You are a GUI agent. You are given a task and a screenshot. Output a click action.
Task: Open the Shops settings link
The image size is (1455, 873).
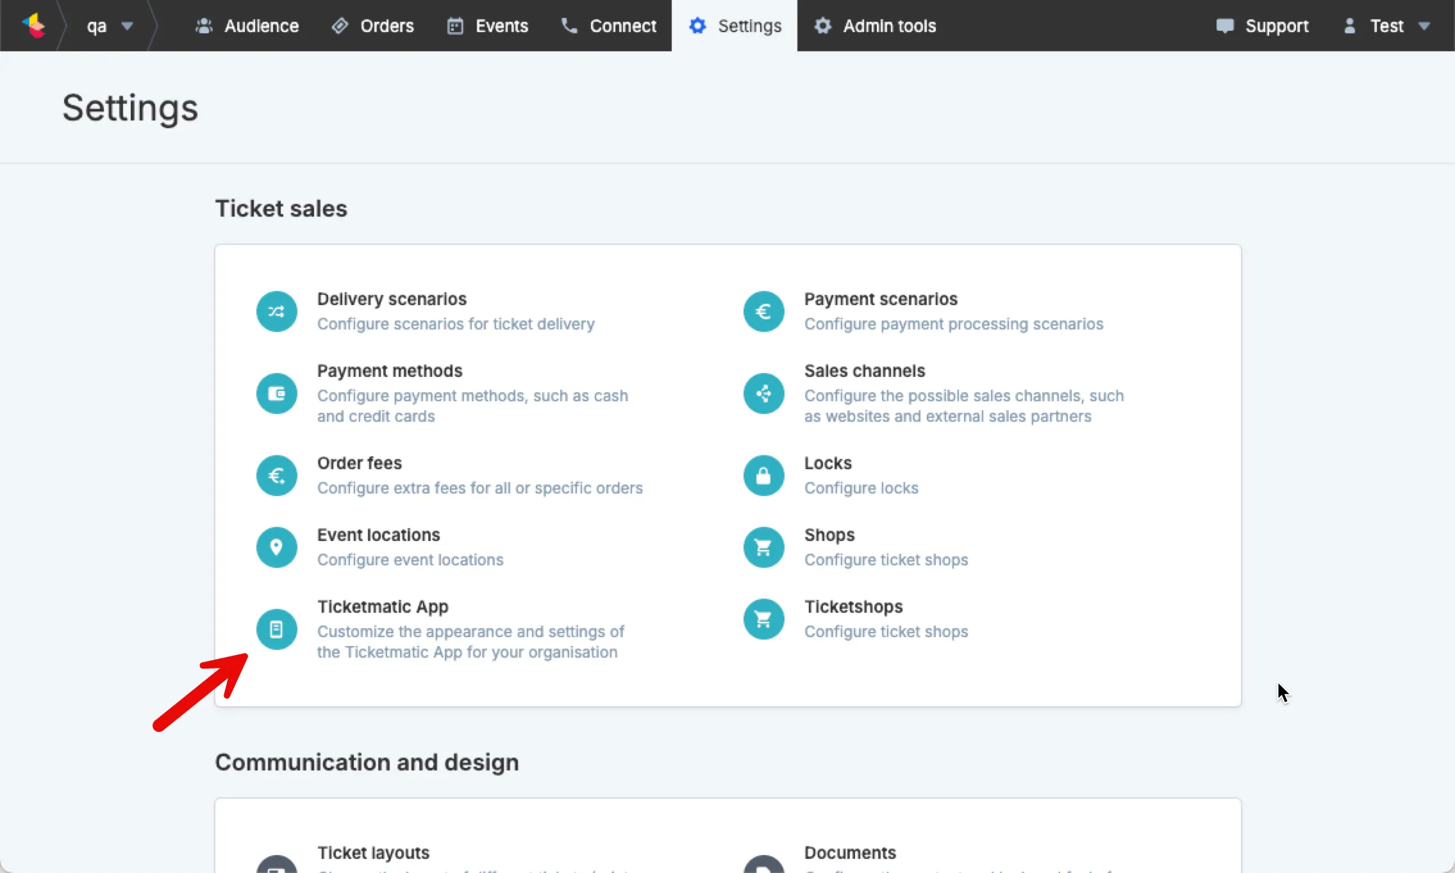pos(829,535)
